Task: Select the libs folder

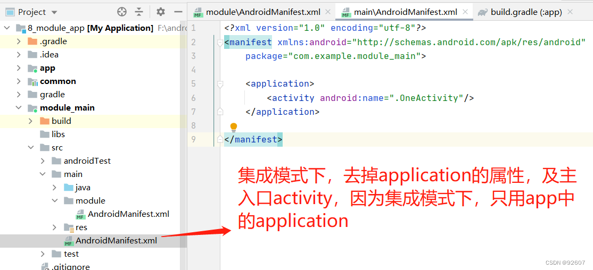Action: point(58,134)
